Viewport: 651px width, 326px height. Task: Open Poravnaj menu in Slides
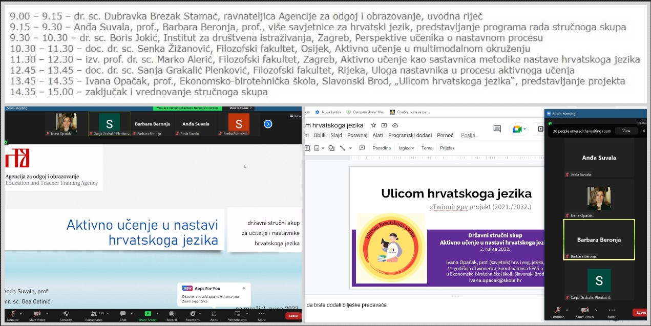point(358,136)
